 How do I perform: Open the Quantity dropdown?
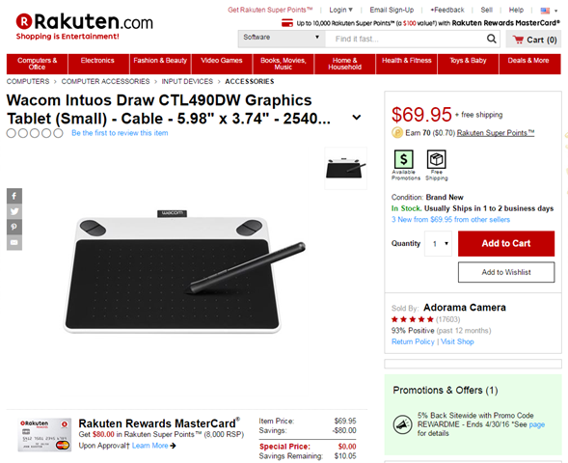(x=439, y=244)
